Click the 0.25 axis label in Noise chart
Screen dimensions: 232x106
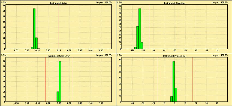59,51
